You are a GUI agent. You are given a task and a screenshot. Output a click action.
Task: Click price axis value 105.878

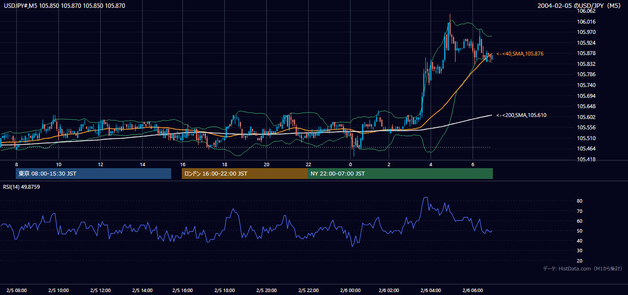click(x=587, y=53)
